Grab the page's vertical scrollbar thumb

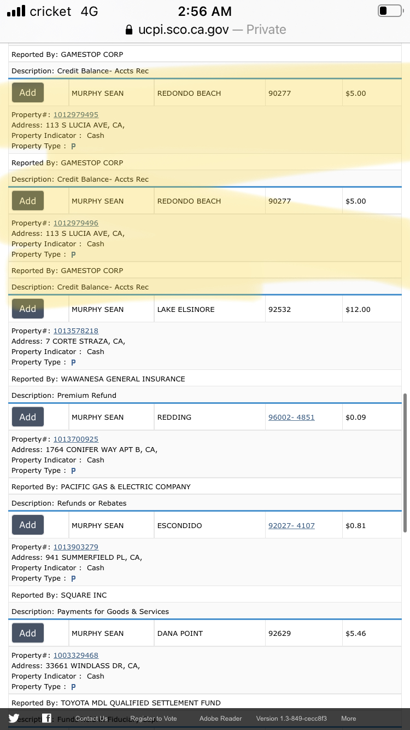405,463
